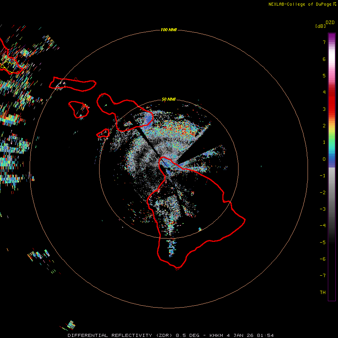Click the 1 value on color scale
Image resolution: width=338 pixels, height=338 pixels.
point(324,142)
